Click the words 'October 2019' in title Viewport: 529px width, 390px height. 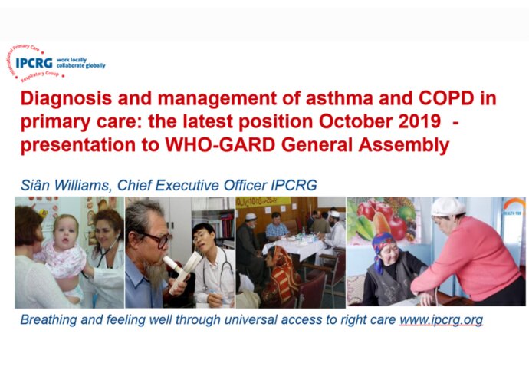pyautogui.click(x=379, y=121)
